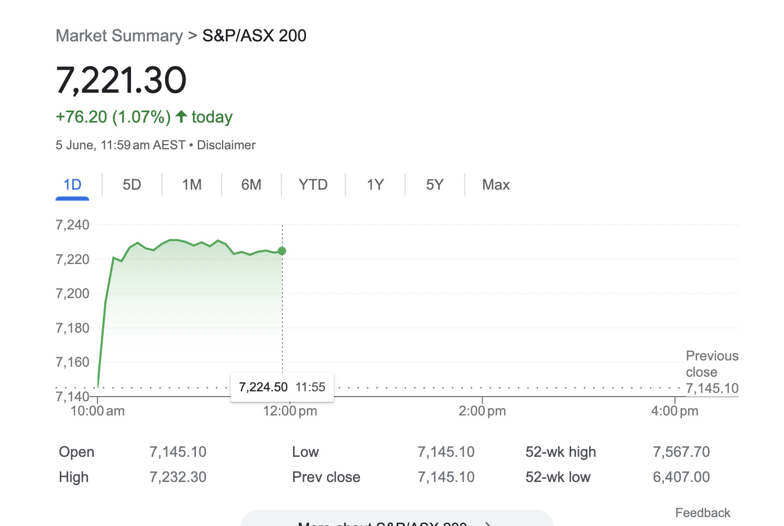Screen dimensions: 784x526
Task: Click the green data point marker on chart
Action: (x=282, y=251)
